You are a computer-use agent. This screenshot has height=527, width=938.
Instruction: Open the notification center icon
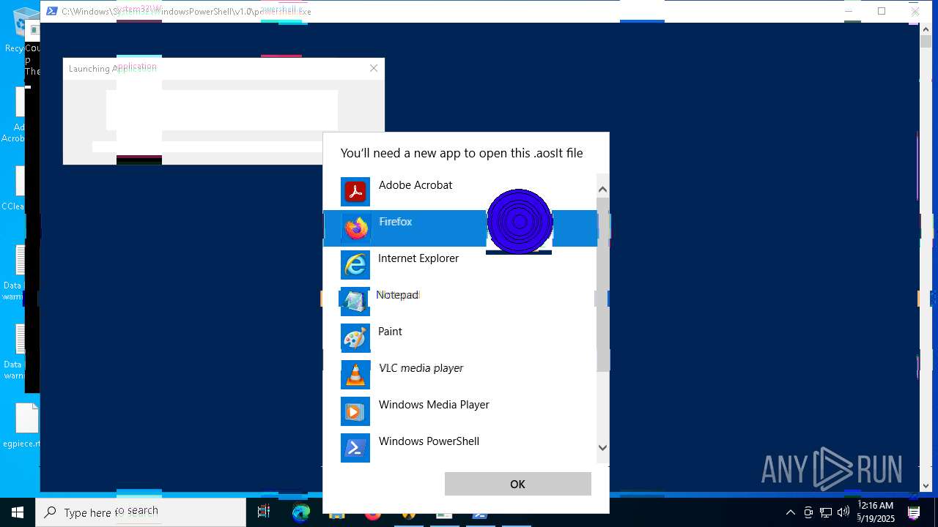(x=914, y=512)
